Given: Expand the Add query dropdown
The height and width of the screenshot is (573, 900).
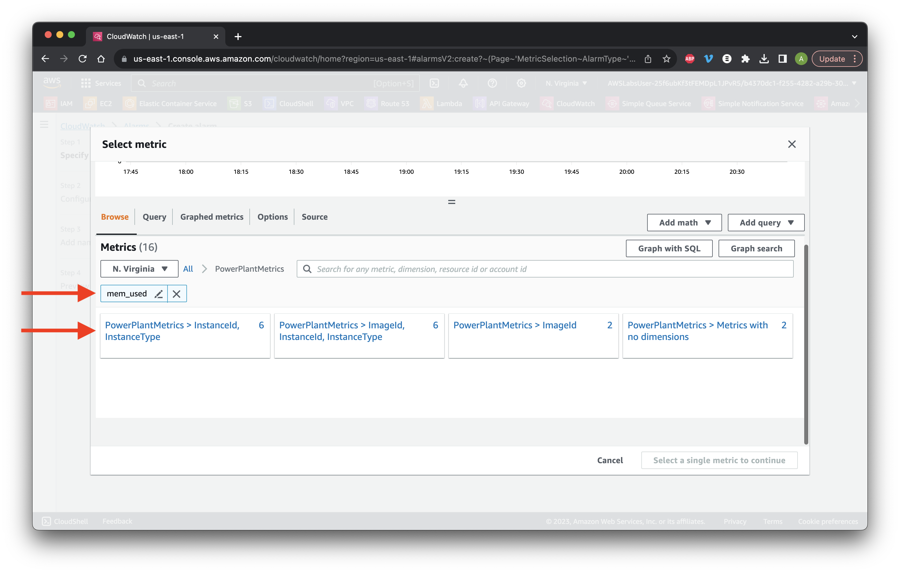Looking at the screenshot, I should pos(766,223).
